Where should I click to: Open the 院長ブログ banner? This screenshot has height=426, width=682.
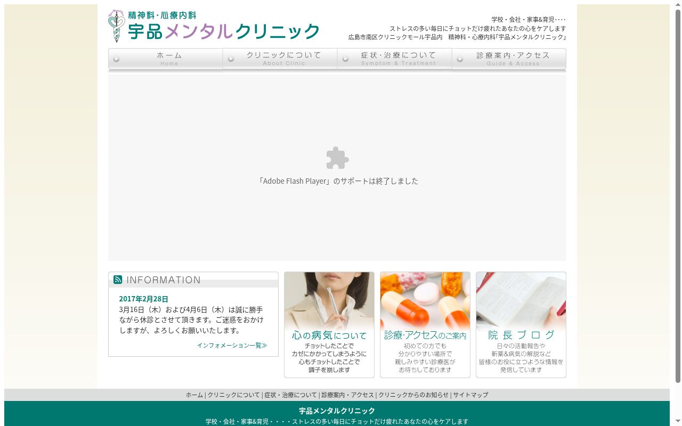pyautogui.click(x=521, y=325)
